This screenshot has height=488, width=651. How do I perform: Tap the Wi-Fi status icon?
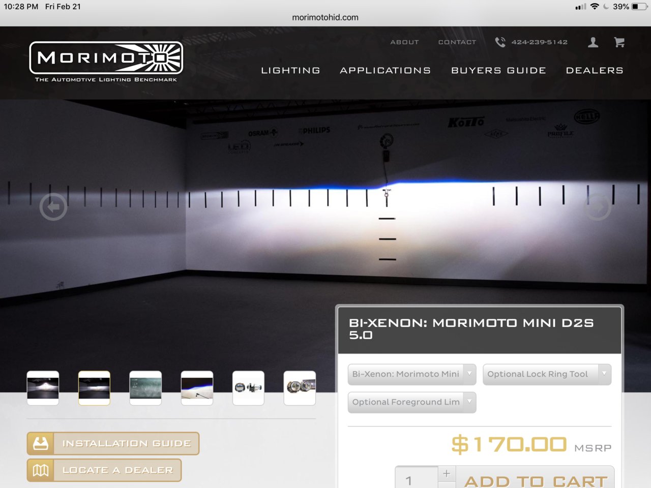594,7
